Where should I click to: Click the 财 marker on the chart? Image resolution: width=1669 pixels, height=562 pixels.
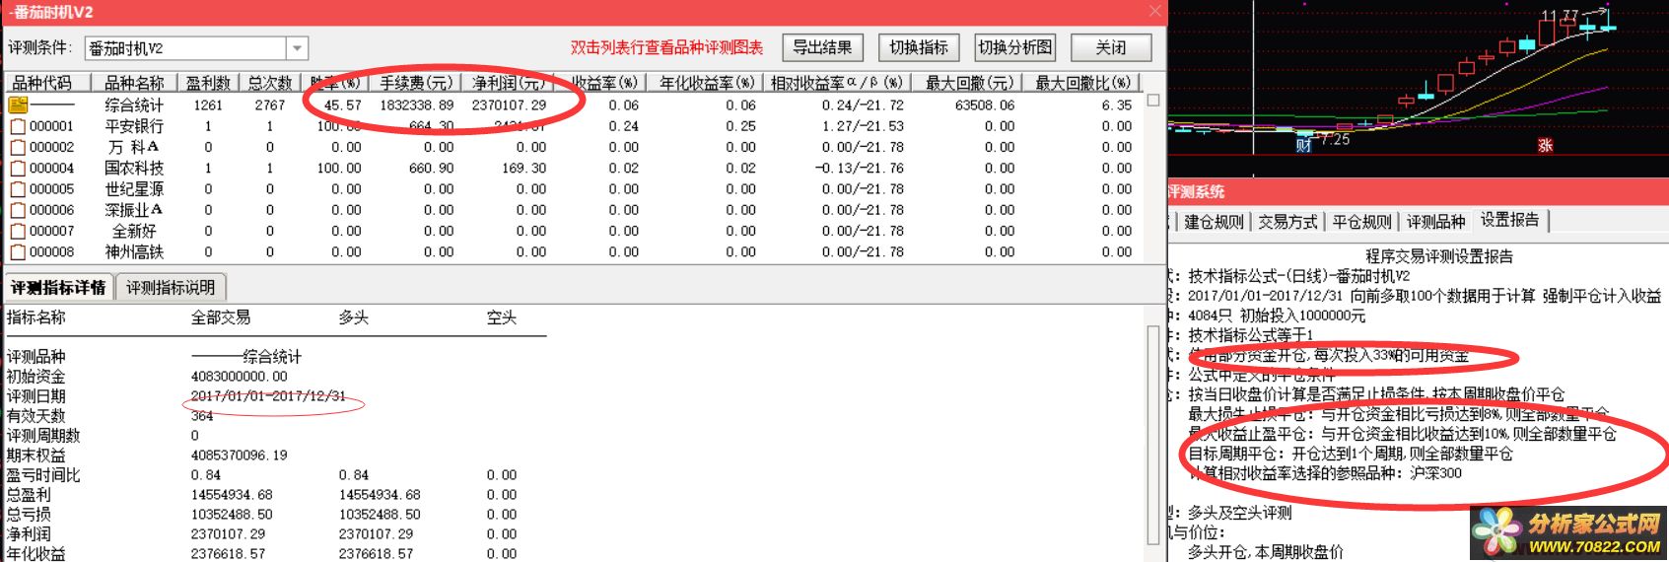tap(1304, 145)
